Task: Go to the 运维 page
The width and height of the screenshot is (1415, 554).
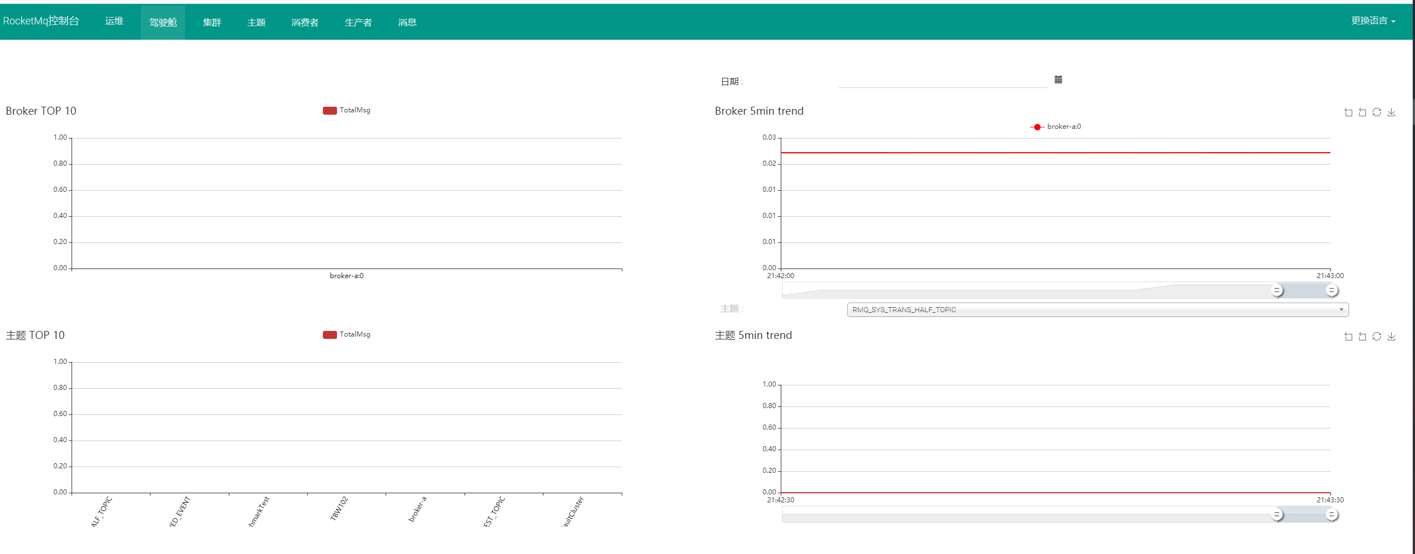Action: click(x=114, y=21)
